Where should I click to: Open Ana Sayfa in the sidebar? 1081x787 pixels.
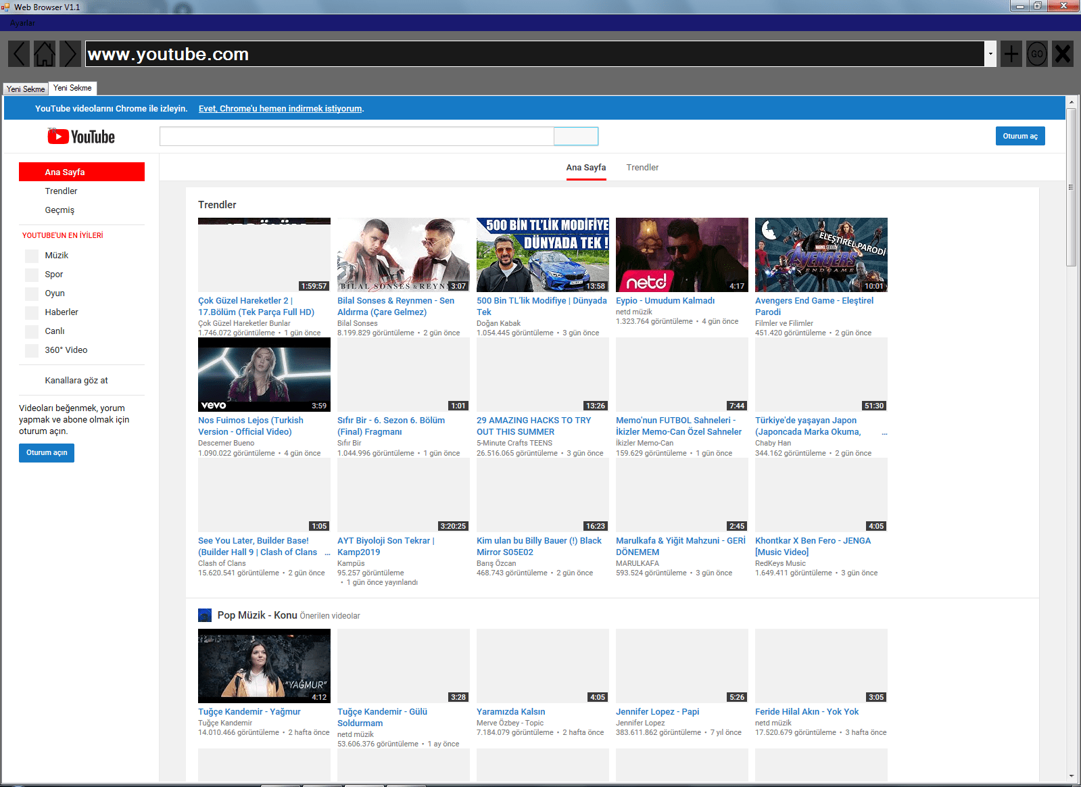82,172
